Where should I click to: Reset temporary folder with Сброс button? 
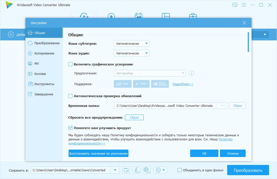[x=237, y=106]
